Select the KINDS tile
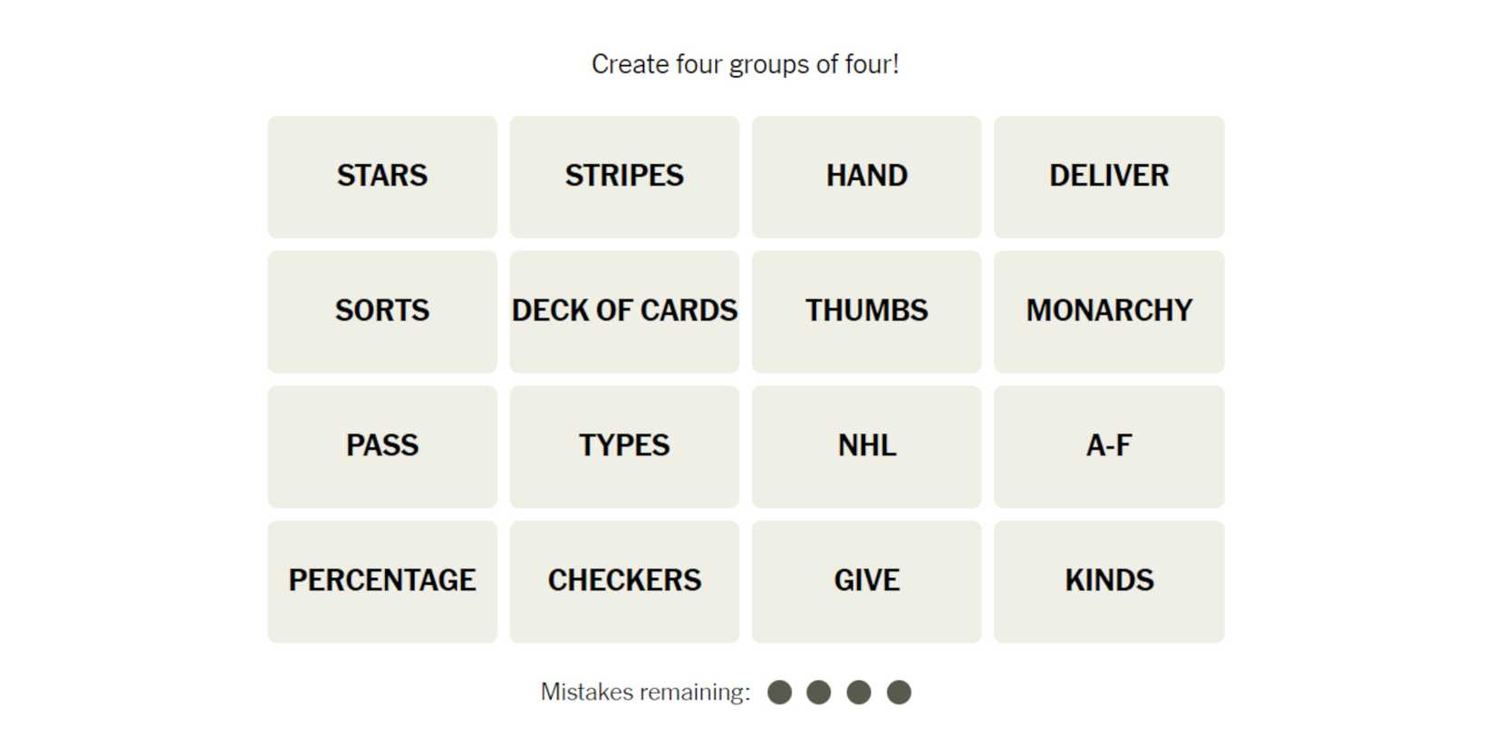 [1109, 581]
